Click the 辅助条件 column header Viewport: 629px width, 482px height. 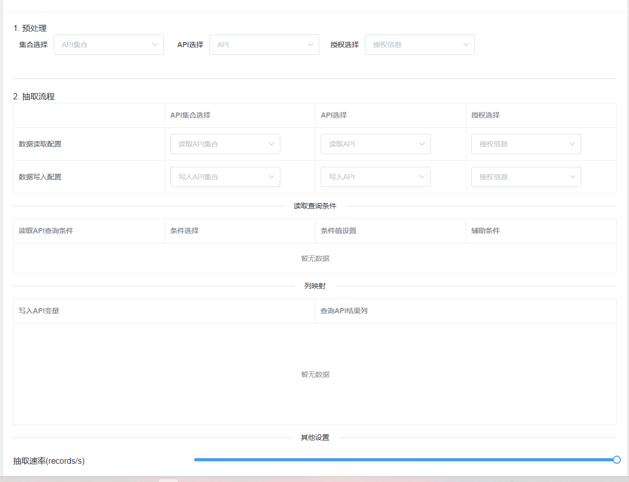[x=486, y=231]
